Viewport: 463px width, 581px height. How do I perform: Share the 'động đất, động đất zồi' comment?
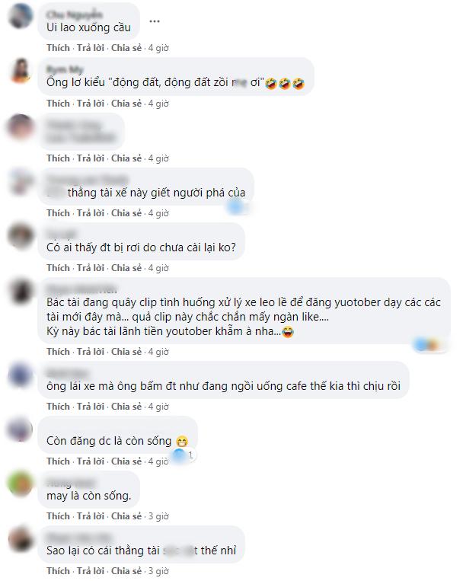(x=126, y=104)
